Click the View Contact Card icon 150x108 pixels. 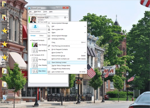[x=49, y=72]
